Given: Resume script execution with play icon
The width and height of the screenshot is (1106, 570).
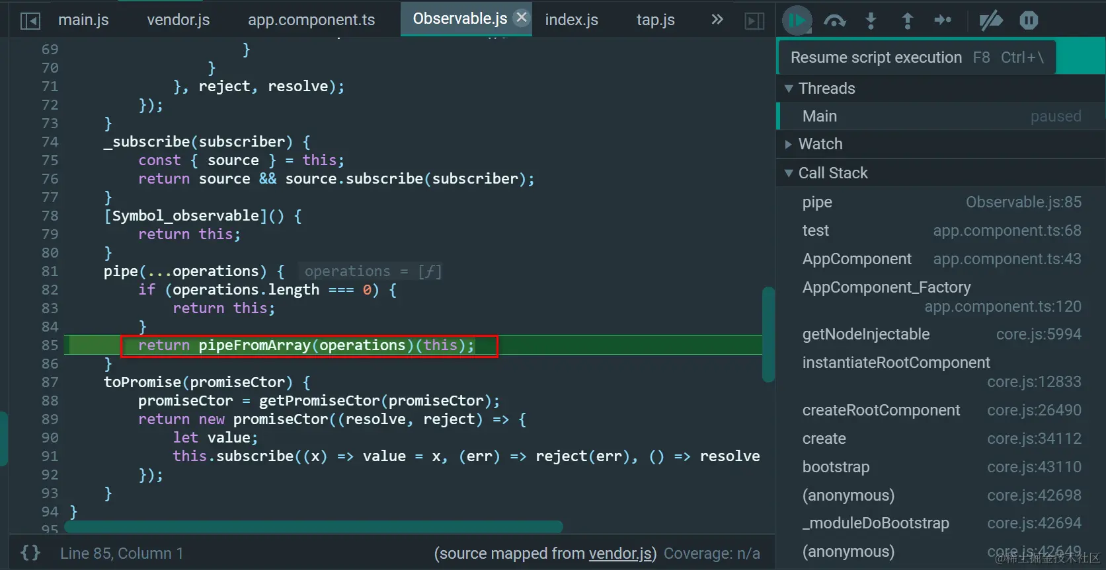Looking at the screenshot, I should (797, 20).
